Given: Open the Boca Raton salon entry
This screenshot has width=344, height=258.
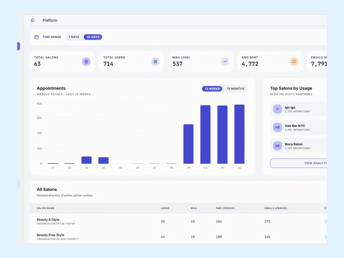Looking at the screenshot, I should tap(298, 146).
